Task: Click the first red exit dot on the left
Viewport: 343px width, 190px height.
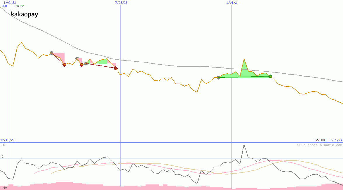Action: tap(64, 65)
